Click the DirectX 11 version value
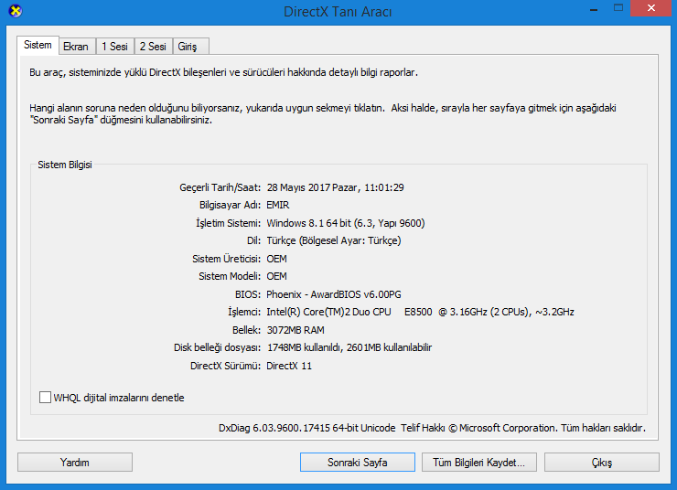This screenshot has height=490, width=677. pos(289,366)
